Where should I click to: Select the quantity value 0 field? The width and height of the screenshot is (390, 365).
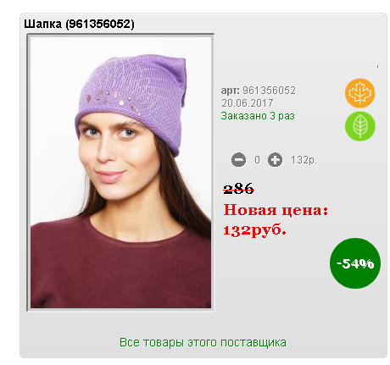[257, 160]
